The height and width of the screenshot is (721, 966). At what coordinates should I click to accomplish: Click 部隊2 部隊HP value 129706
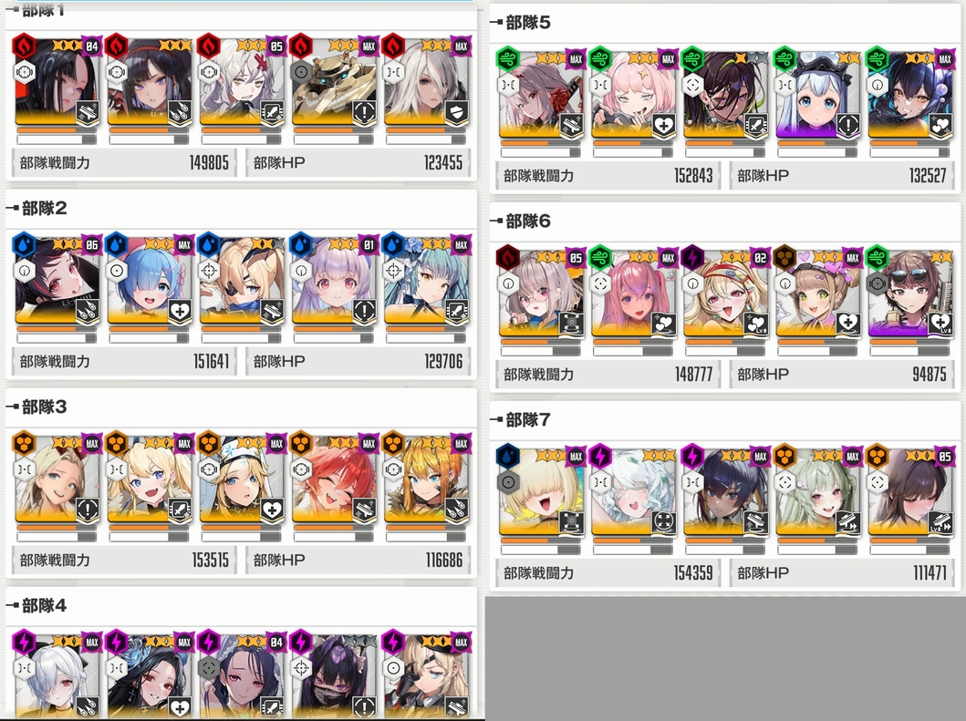(x=443, y=362)
